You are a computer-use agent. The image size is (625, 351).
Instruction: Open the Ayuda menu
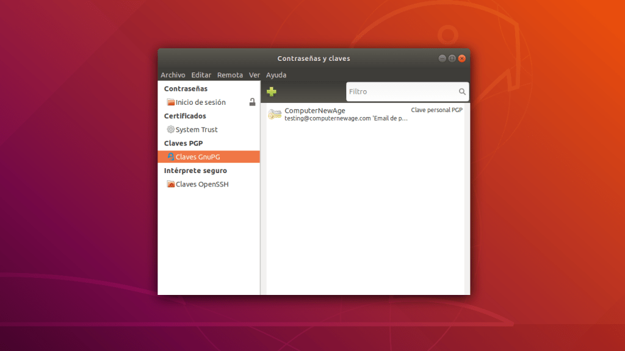tap(276, 74)
